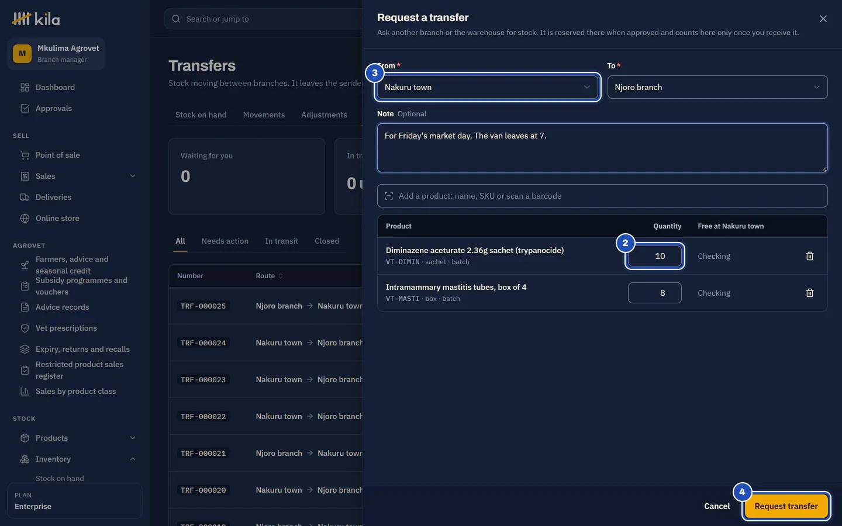Image resolution: width=842 pixels, height=526 pixels.
Task: Click the Add a product search field
Action: (602, 196)
